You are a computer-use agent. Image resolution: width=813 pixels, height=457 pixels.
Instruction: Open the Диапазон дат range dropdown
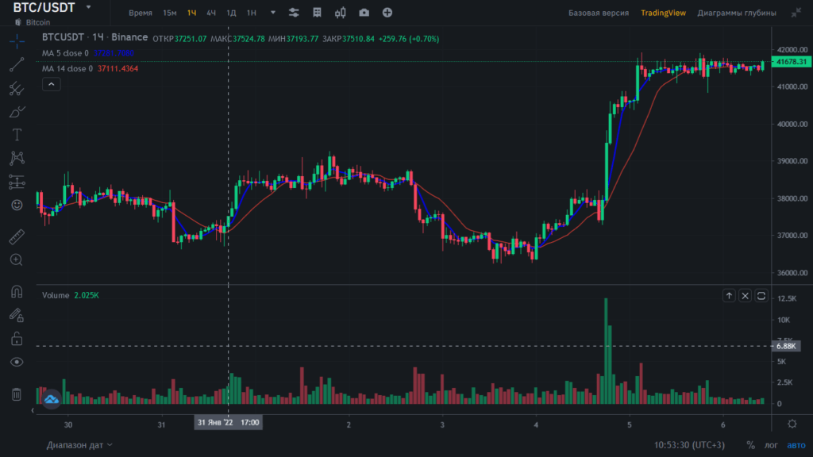(79, 445)
